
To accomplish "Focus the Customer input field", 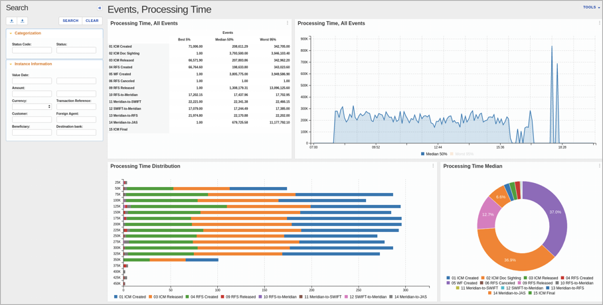I will pyautogui.click(x=31, y=119).
